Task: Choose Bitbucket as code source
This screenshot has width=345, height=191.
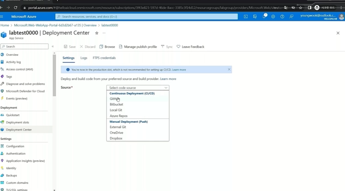Action: click(138, 105)
